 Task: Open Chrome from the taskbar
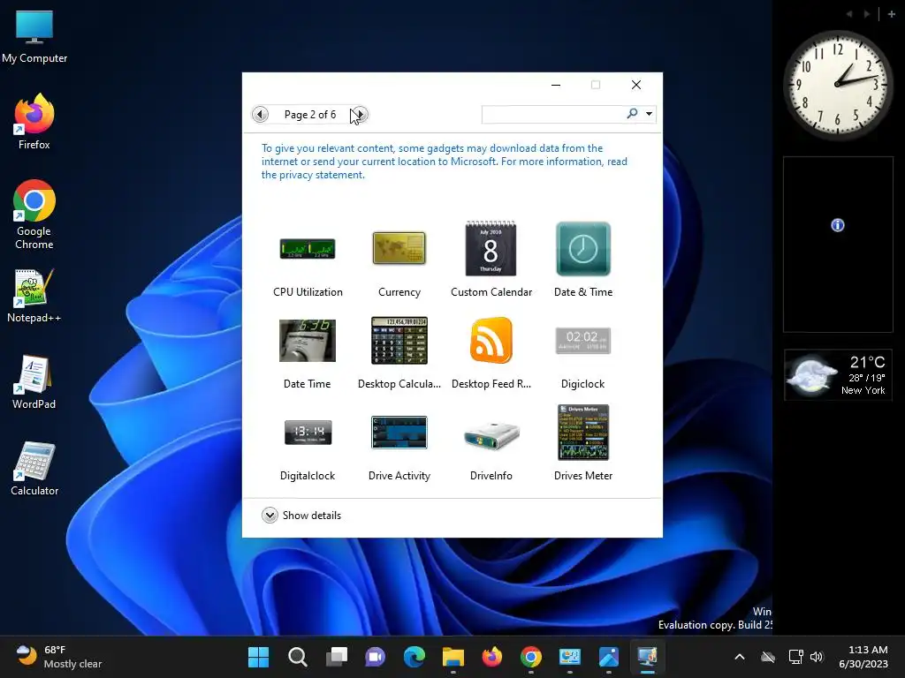[531, 657]
